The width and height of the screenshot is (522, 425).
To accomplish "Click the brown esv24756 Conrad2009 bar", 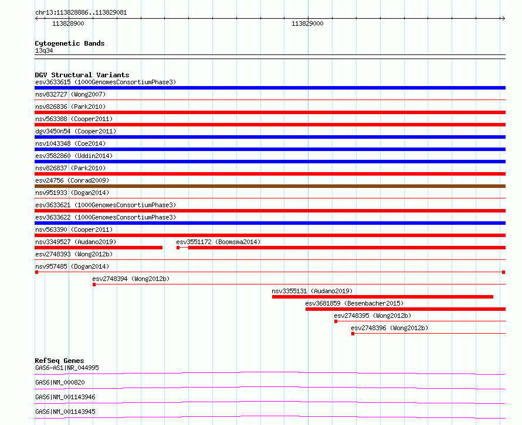I will pyautogui.click(x=270, y=186).
